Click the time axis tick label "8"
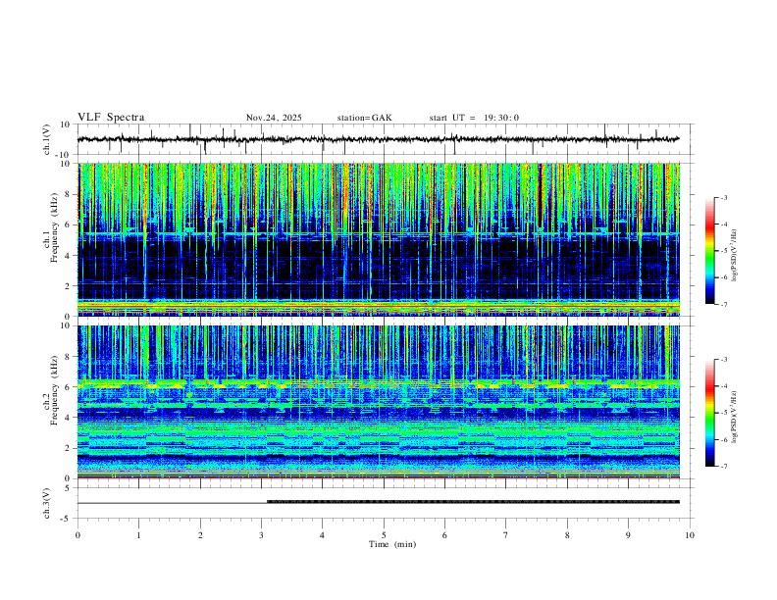The height and width of the screenshot is (600, 777). coord(567,535)
